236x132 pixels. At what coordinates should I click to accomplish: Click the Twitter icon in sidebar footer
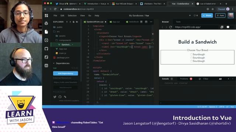(55, 97)
